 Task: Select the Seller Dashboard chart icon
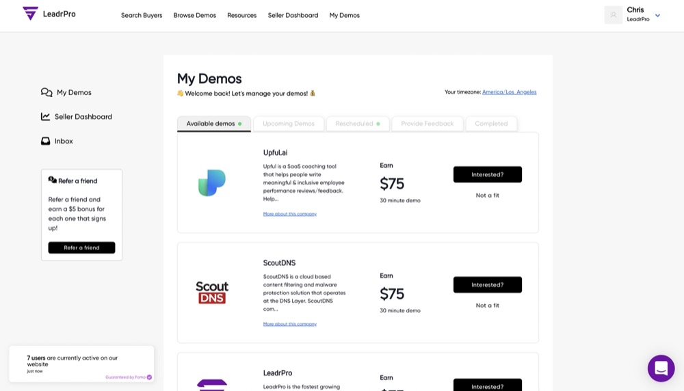tap(46, 117)
